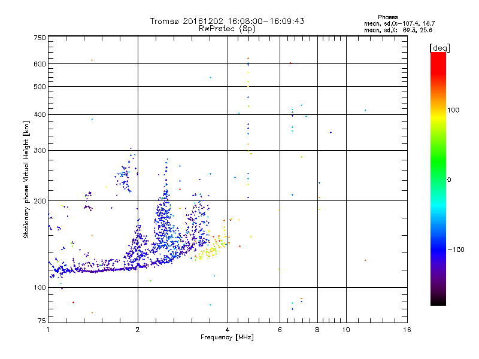The image size is (479, 359).
Task: Click the 'Stationary phase Virtual Height [km]' axis label
Action: pos(26,180)
